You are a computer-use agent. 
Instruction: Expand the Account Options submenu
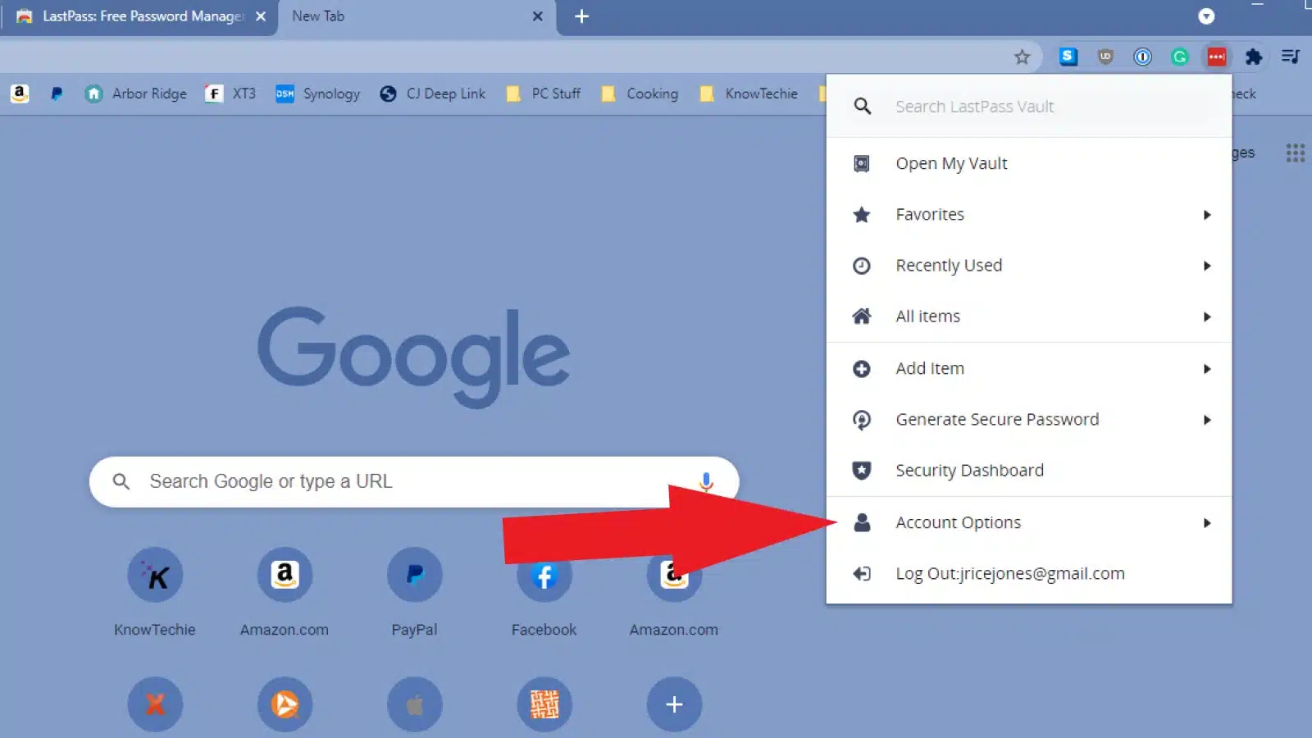pos(958,522)
